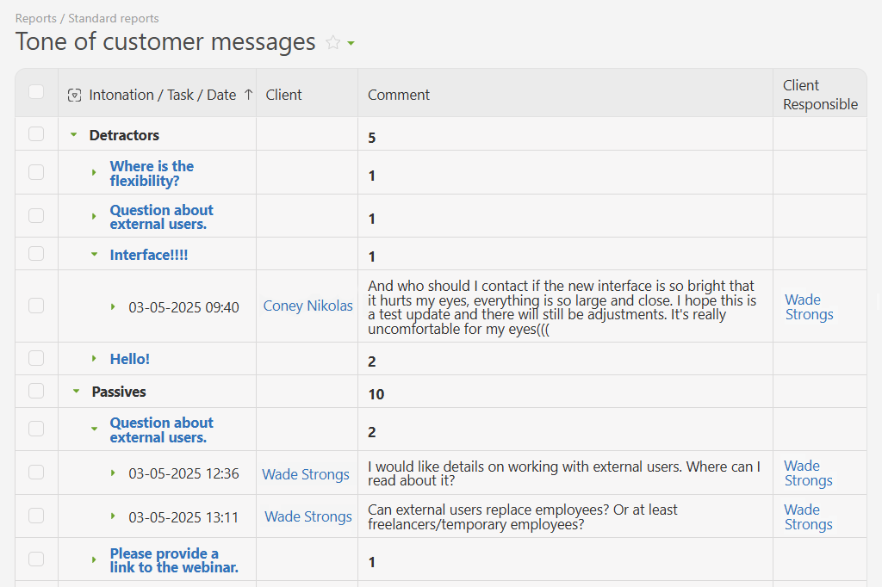Check the Passives row checkbox
The image size is (882, 587).
[x=36, y=391]
